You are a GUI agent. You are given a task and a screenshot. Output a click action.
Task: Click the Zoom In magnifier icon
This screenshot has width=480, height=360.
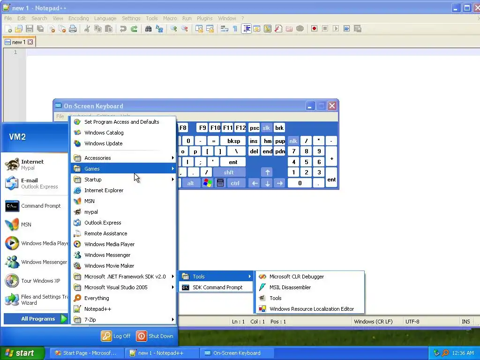pos(174,29)
